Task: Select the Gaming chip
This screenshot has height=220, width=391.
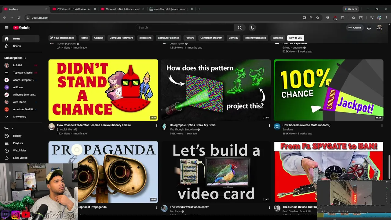Action: coord(99,38)
